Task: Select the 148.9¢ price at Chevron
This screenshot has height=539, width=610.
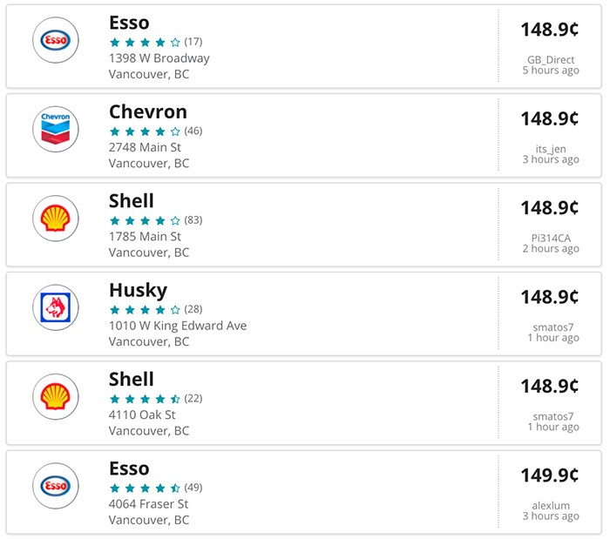Action: point(550,118)
